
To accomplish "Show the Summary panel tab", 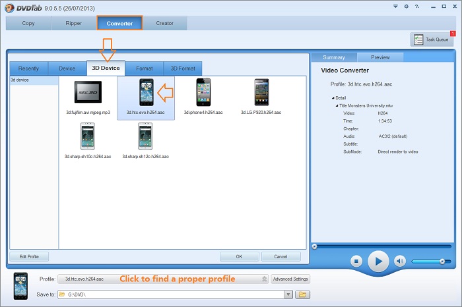I will pos(334,57).
